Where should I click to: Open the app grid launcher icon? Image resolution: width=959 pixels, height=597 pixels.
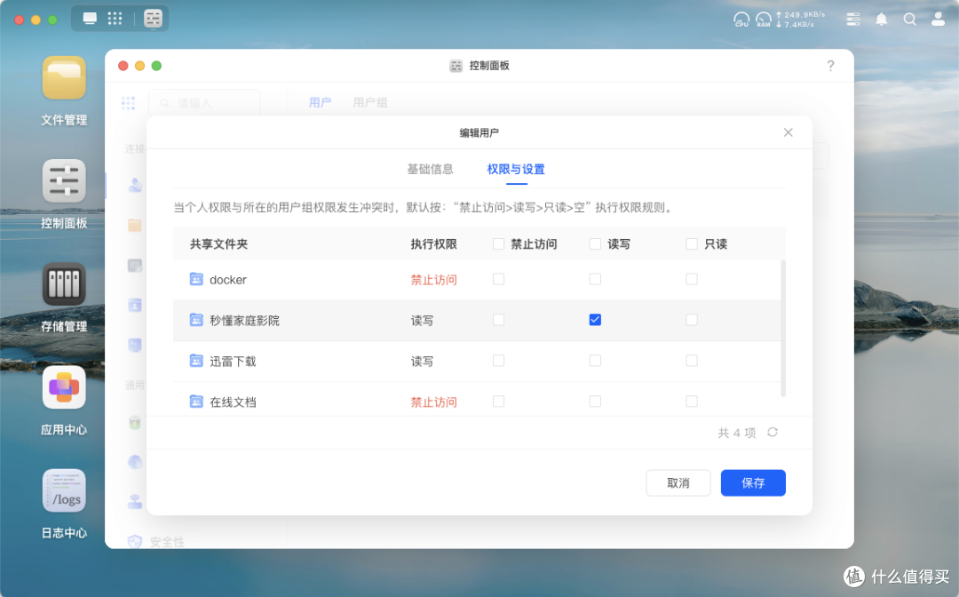click(115, 19)
